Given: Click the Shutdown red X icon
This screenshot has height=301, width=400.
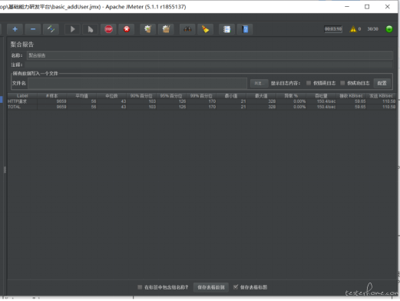Looking at the screenshot, I should [x=127, y=29].
